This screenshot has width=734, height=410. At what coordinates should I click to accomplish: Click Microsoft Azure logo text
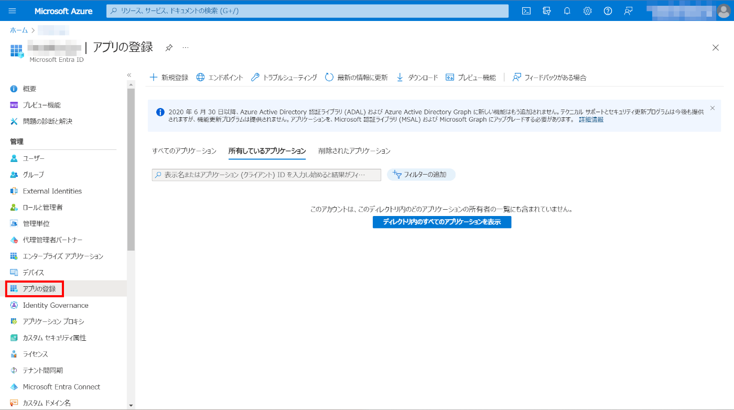point(63,11)
